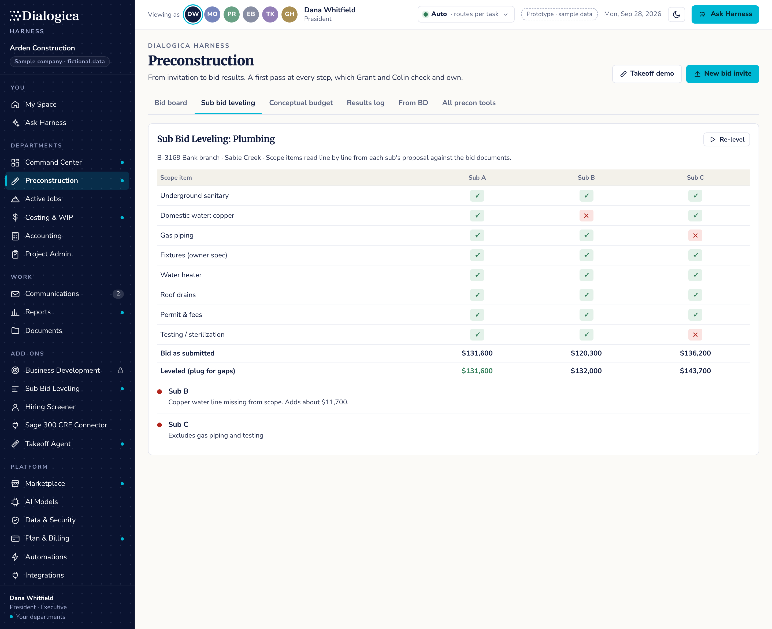
Task: Click the Ask Harness button in header
Action: [x=725, y=14]
